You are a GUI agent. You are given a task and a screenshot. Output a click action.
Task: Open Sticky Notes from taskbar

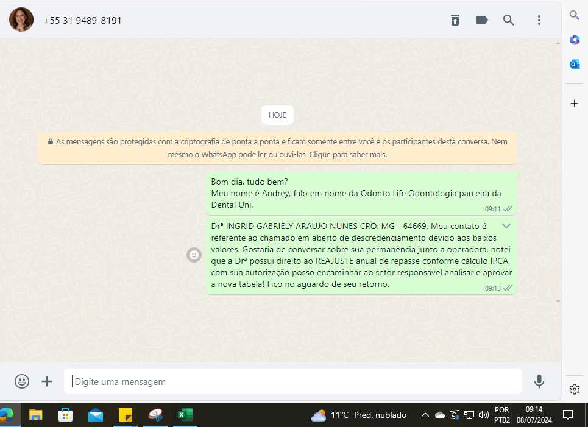pos(126,415)
